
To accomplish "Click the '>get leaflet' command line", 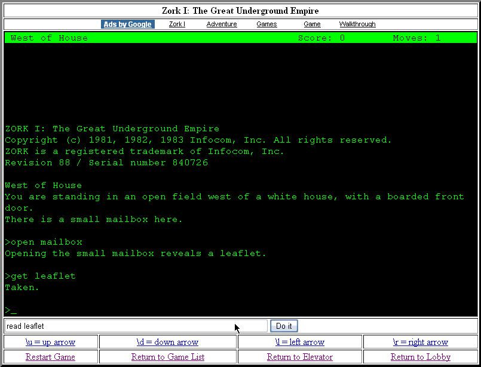I will point(40,276).
